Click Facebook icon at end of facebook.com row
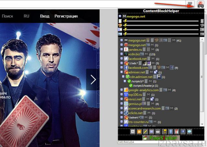 pos(172,68)
